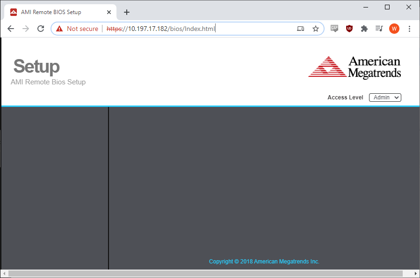Viewport: 420px width, 278px height.
Task: Select the AMI Remote BIOS Setup tab
Action: (60, 12)
